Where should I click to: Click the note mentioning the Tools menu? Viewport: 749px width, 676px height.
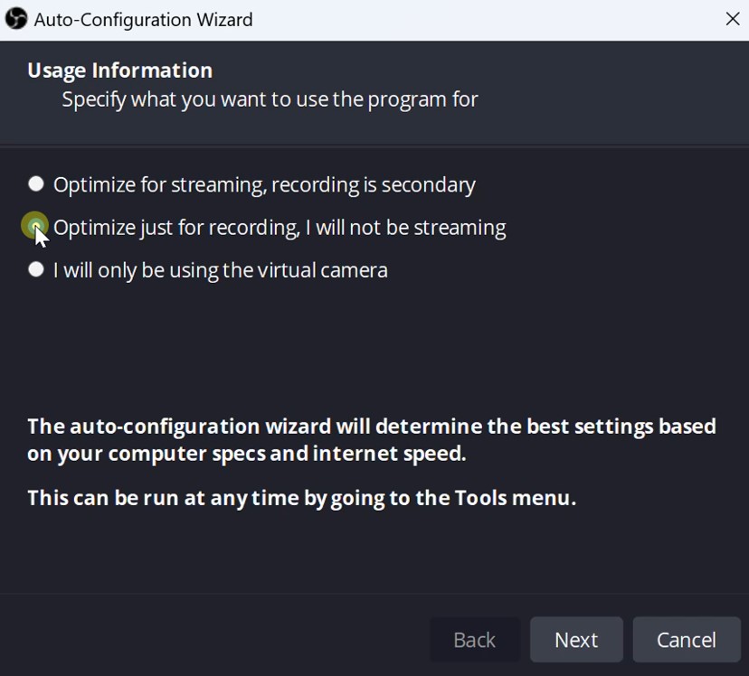[301, 498]
